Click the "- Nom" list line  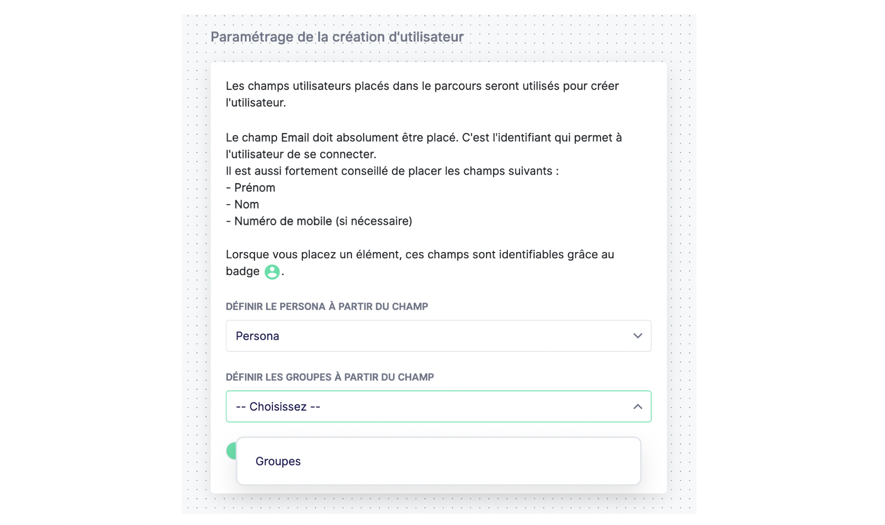click(242, 205)
